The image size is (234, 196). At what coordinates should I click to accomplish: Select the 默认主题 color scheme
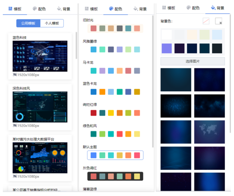[115, 155]
